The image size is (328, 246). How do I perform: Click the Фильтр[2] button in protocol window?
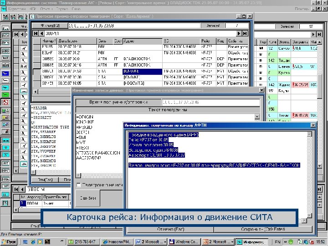[x=50, y=26]
